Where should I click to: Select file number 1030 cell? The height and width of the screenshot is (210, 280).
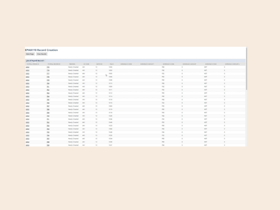pyautogui.click(x=110, y=135)
